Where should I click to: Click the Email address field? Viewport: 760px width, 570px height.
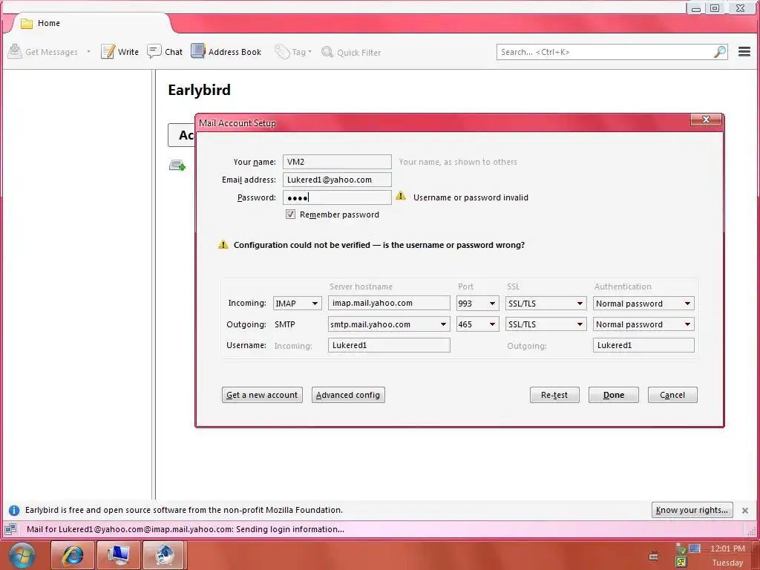(x=337, y=180)
